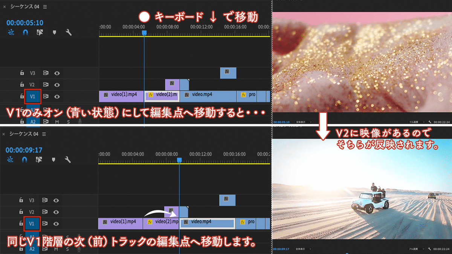The width and height of the screenshot is (452, 254).
Task: Open timeline display settings wrench, upper timeline
Action: (69, 32)
